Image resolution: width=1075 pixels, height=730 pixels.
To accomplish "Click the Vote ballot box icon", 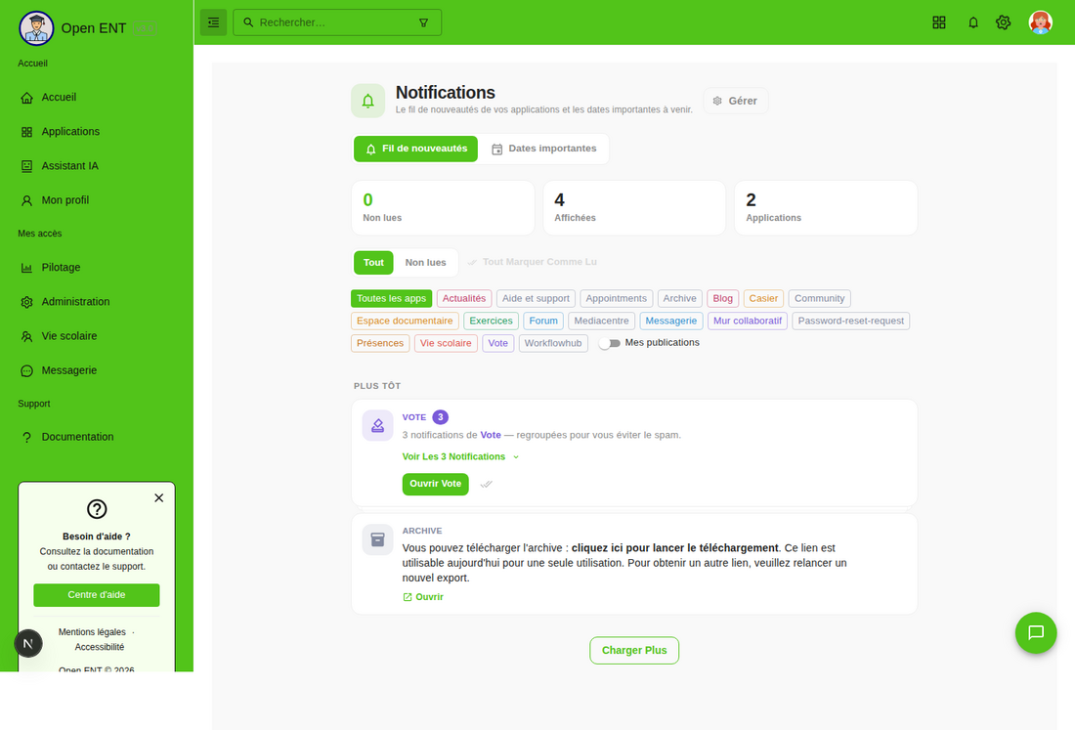I will [x=378, y=426].
